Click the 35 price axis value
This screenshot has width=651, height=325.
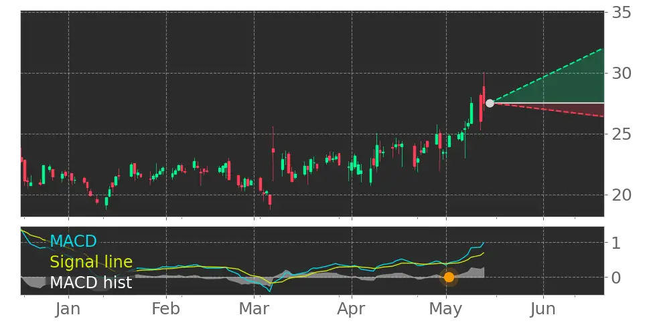[x=622, y=13]
